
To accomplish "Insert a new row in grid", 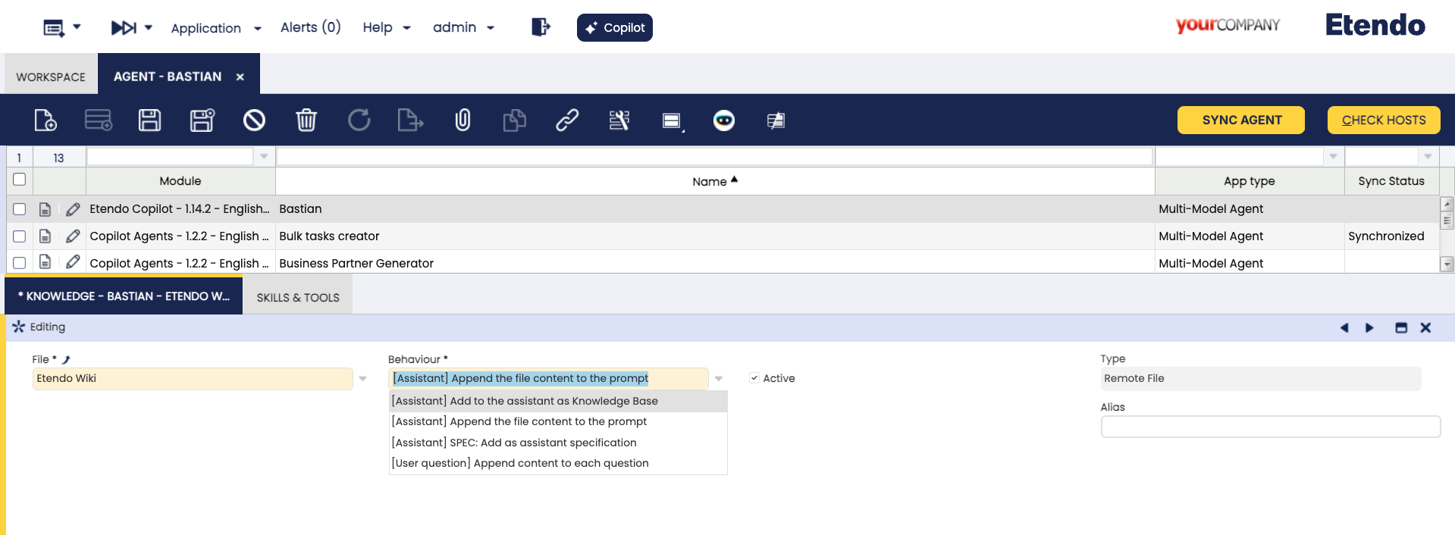I will (x=98, y=120).
